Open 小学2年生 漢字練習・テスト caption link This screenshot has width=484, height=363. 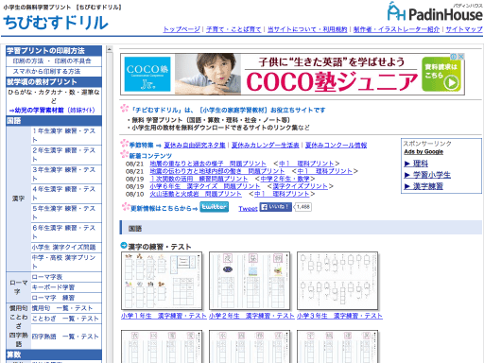[251, 316]
